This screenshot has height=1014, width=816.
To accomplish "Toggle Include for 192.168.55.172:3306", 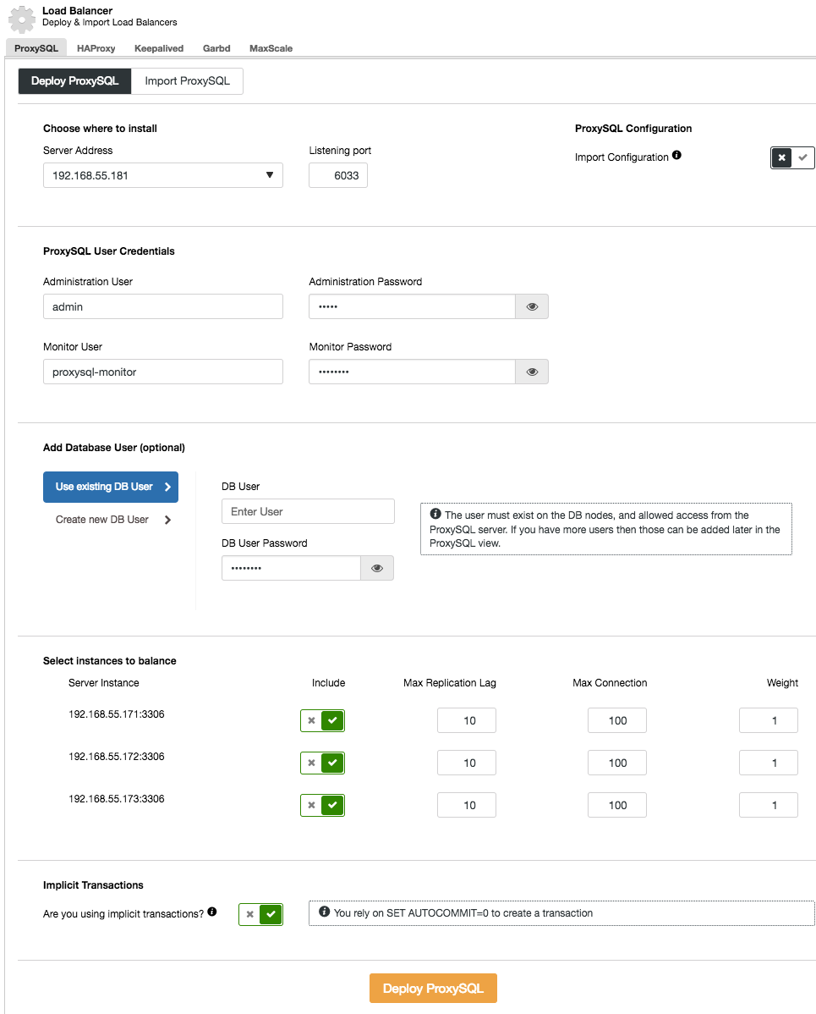I will pyautogui.click(x=322, y=763).
